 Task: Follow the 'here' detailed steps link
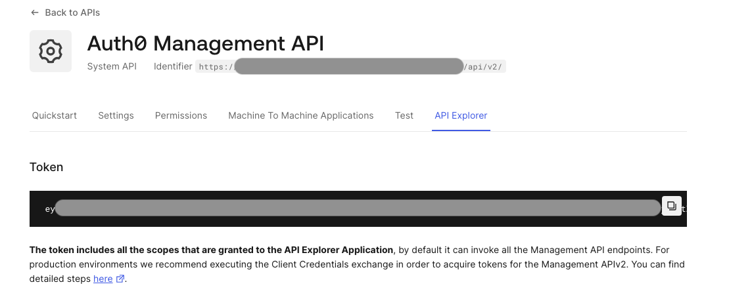pyautogui.click(x=103, y=279)
